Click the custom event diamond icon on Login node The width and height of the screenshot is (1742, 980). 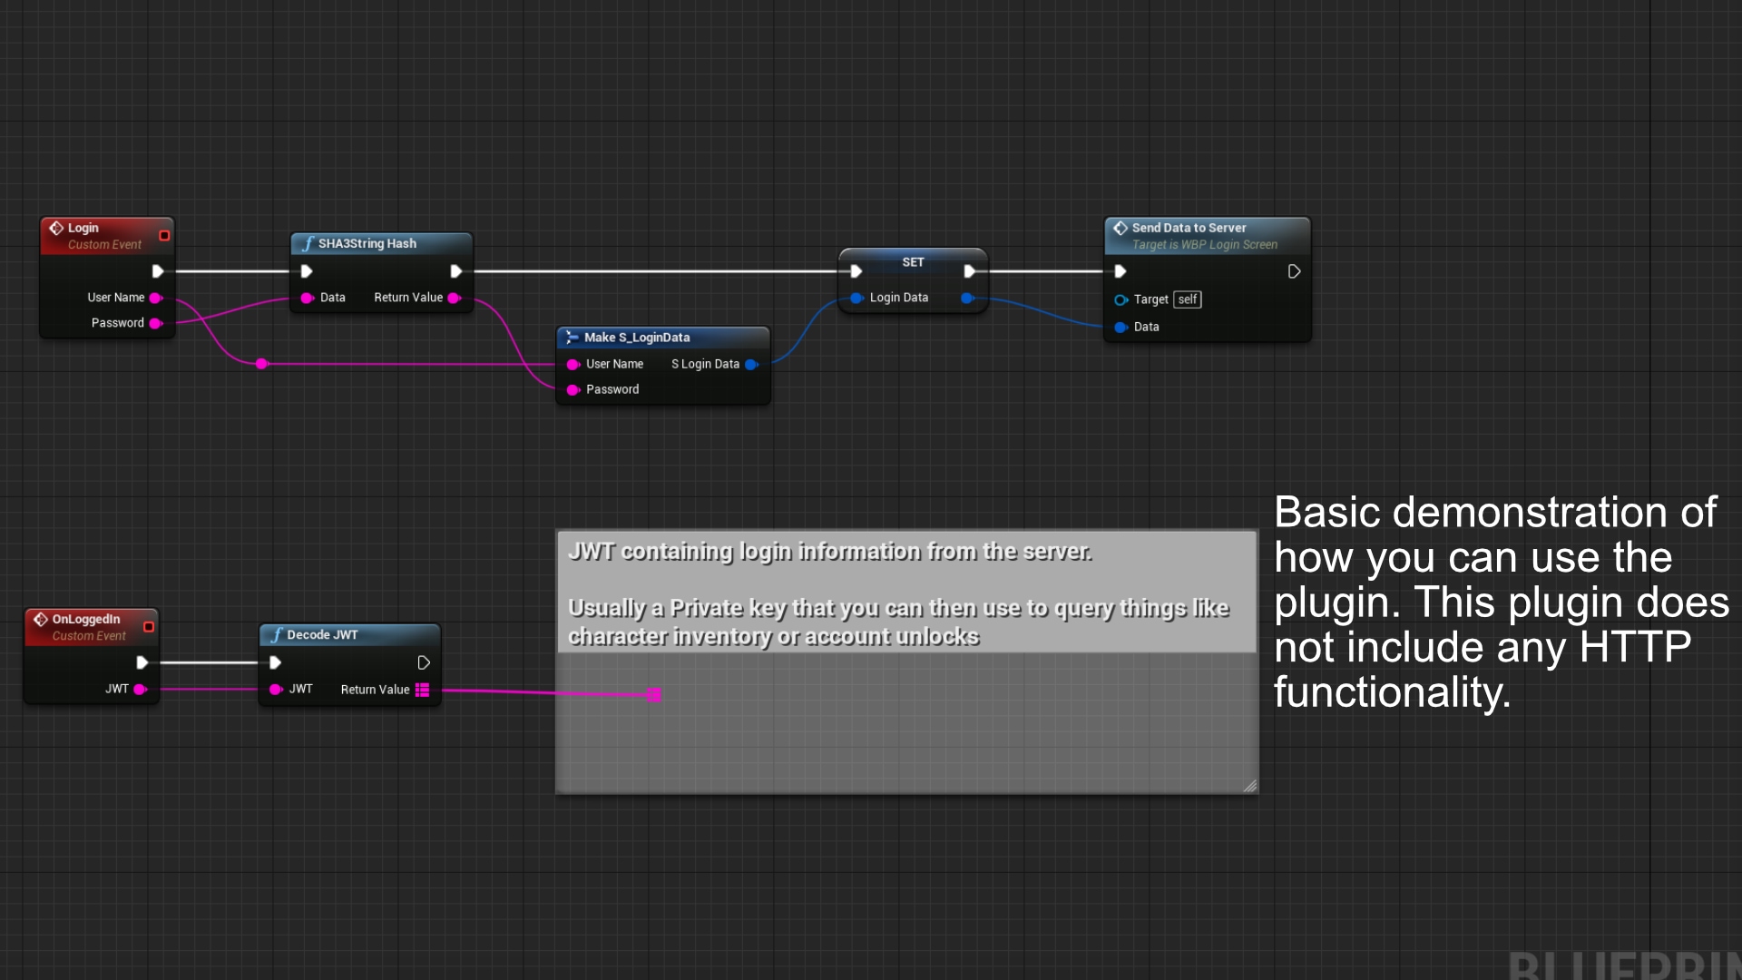point(57,228)
